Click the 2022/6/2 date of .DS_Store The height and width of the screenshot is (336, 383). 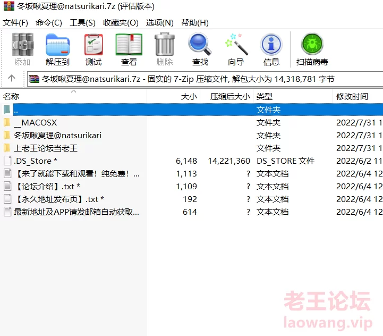click(359, 161)
